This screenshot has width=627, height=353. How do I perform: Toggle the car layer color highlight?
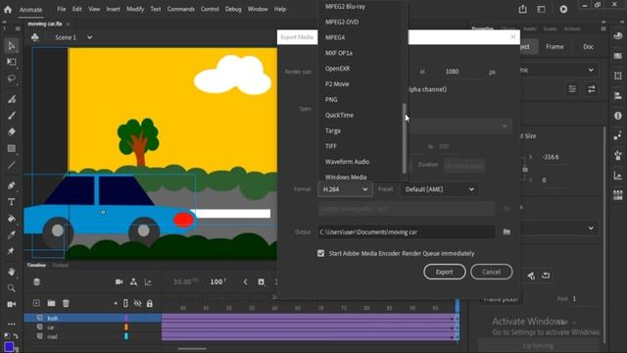click(x=126, y=328)
